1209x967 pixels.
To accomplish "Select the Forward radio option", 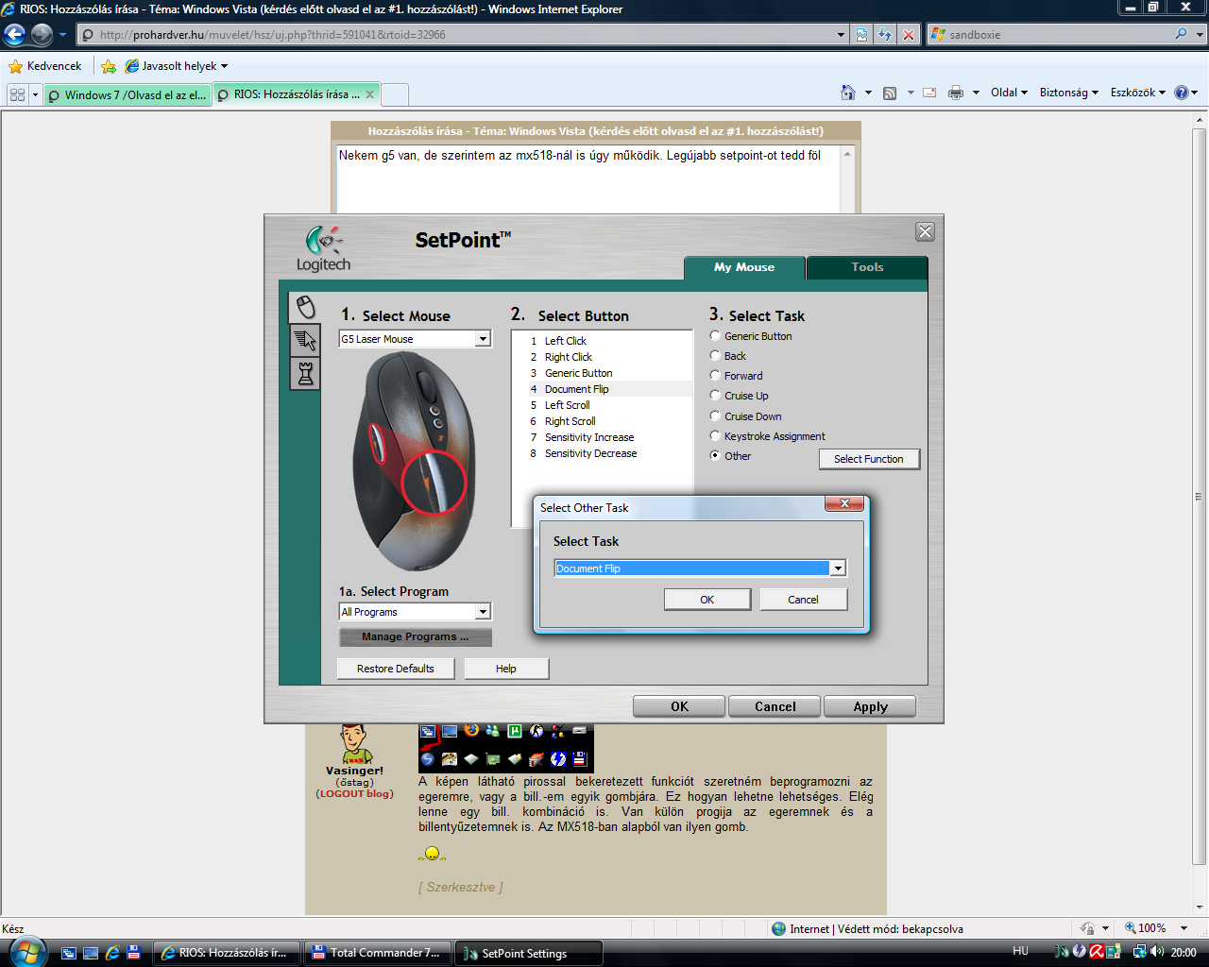I will 715,375.
